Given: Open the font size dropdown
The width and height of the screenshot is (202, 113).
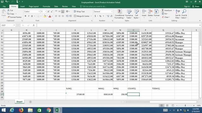Looking at the screenshot, I should pyautogui.click(x=45, y=12).
